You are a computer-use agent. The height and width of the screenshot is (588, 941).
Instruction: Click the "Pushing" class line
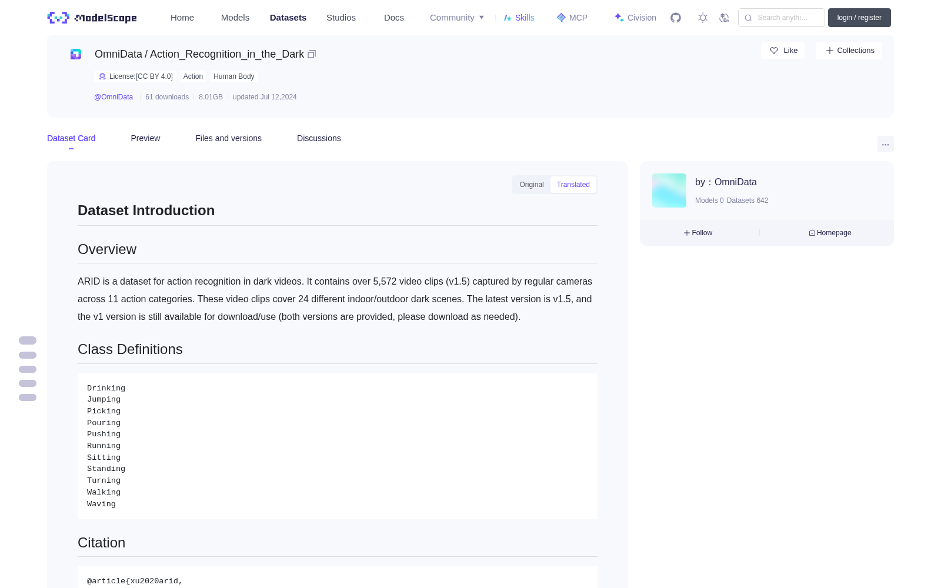pyautogui.click(x=104, y=434)
